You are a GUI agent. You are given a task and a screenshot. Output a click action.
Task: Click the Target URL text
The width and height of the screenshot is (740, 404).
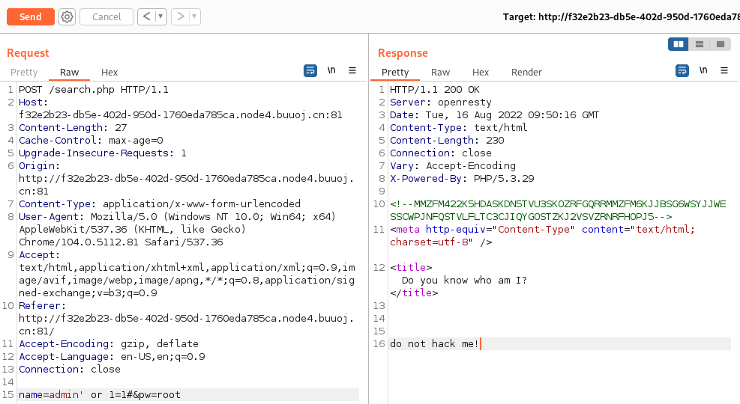click(621, 17)
